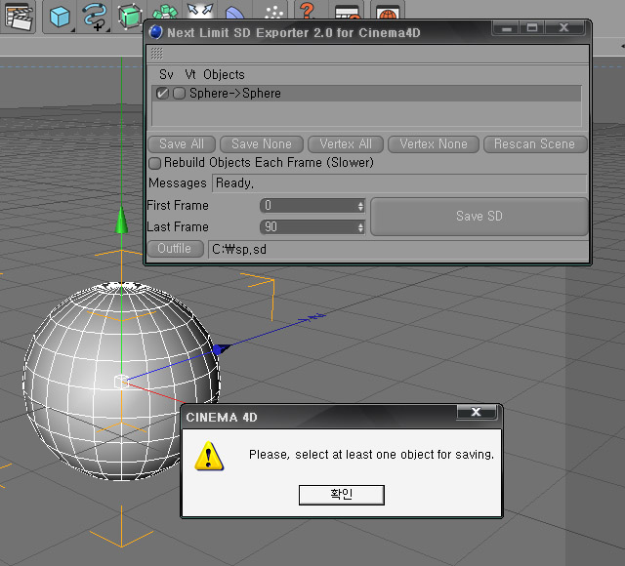Click the orange globe browser icon
Screen dimensions: 625x566
click(x=388, y=13)
